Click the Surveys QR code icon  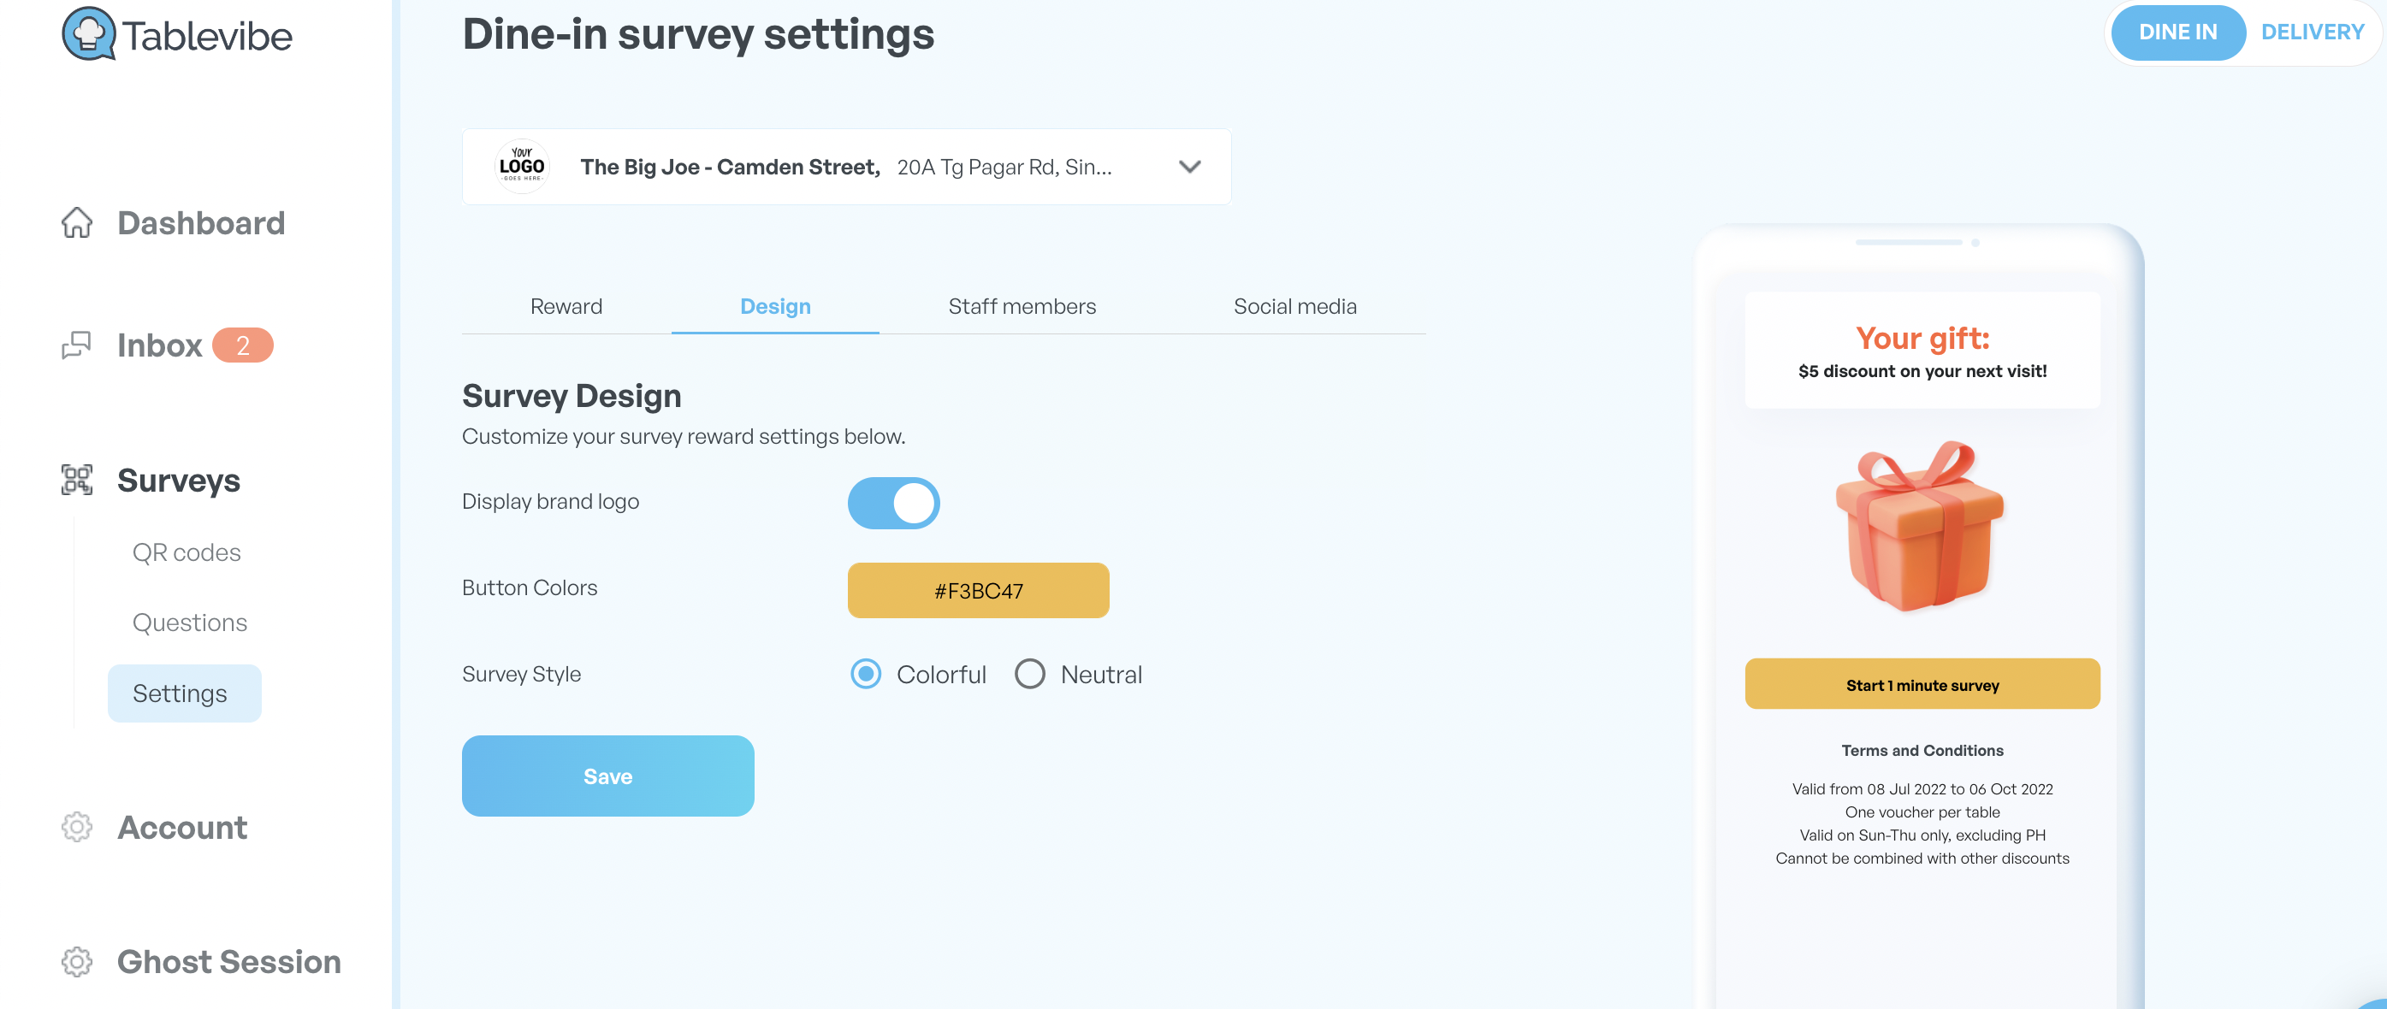tap(77, 480)
